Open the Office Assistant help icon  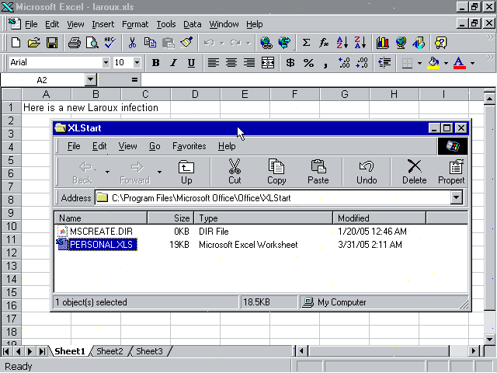[440, 43]
